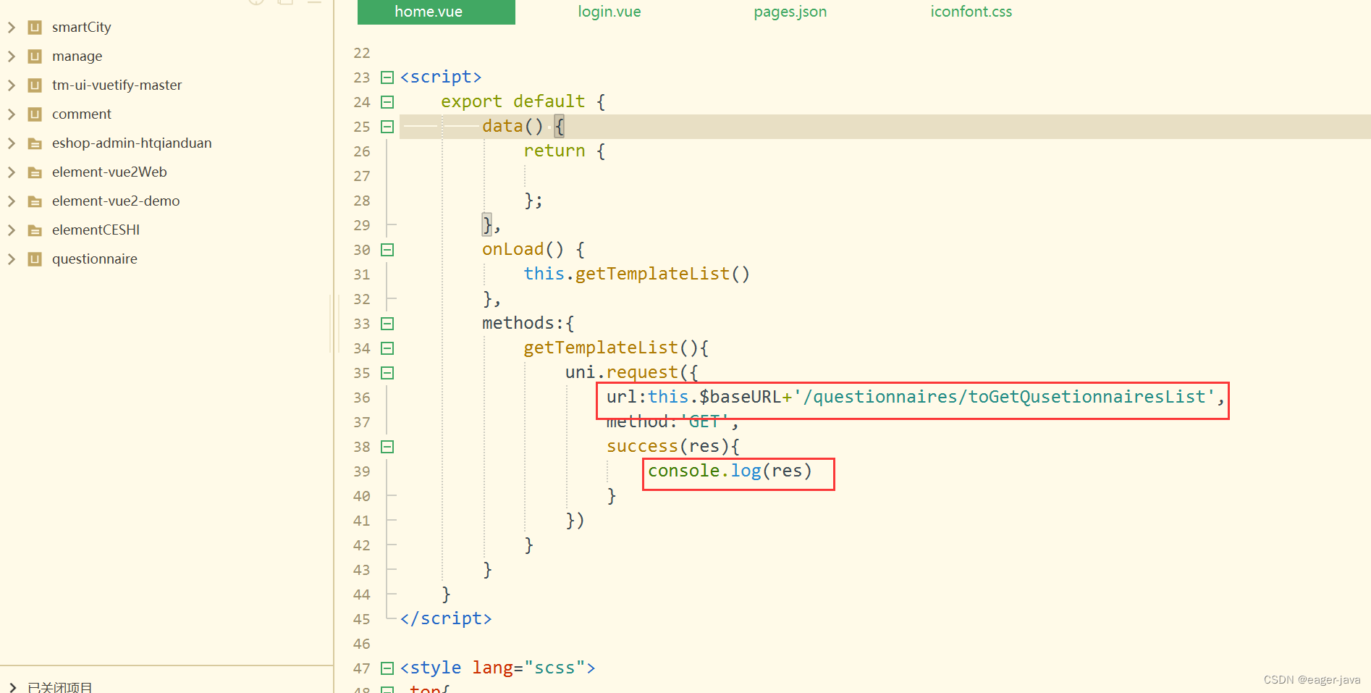Click the 'success(res){' text
Viewport: 1371px width, 693px height.
[x=673, y=447]
